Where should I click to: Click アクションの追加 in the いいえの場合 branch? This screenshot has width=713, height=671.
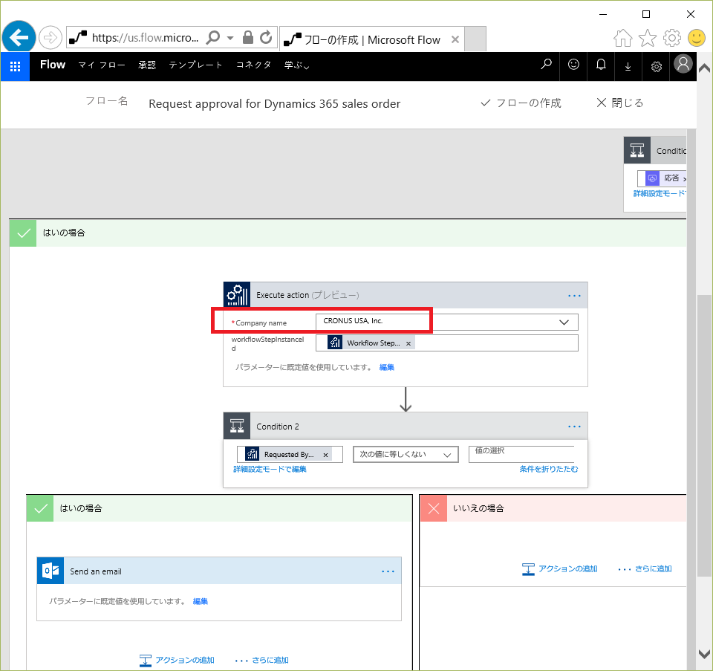[x=560, y=568]
